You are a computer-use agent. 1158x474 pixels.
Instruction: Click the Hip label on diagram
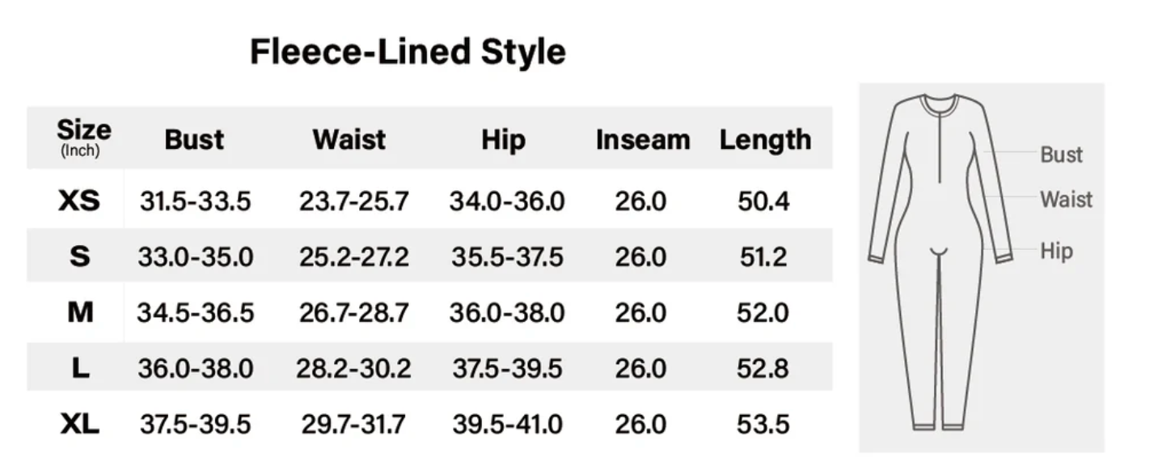coord(1056,251)
